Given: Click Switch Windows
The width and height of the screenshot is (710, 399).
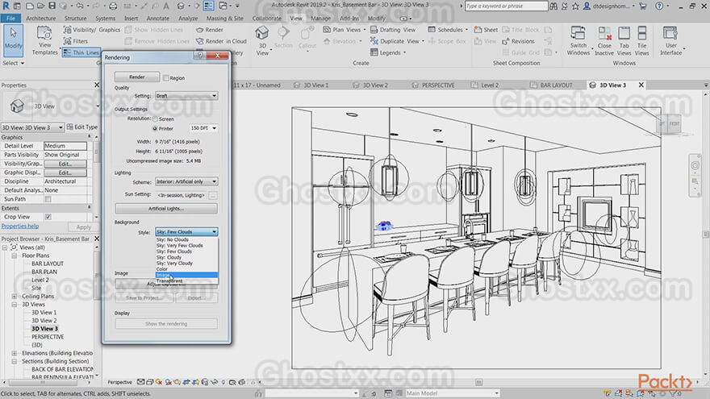Looking at the screenshot, I should point(578,41).
